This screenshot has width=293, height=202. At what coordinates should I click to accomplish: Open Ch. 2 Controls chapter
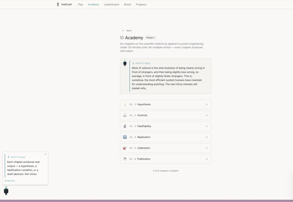pyautogui.click(x=165, y=115)
